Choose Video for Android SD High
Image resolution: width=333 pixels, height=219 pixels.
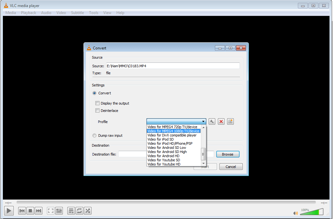tap(174, 152)
